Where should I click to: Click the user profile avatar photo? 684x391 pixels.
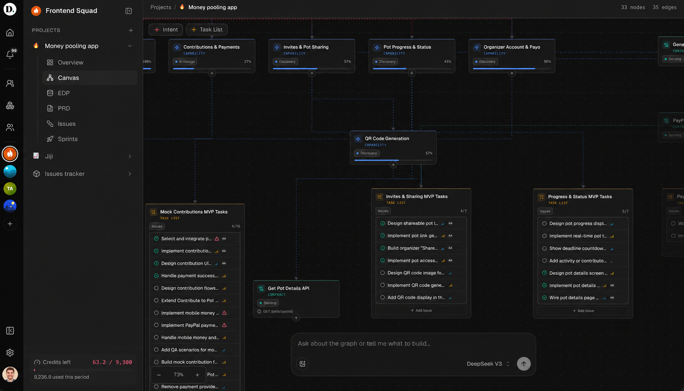[10, 375]
